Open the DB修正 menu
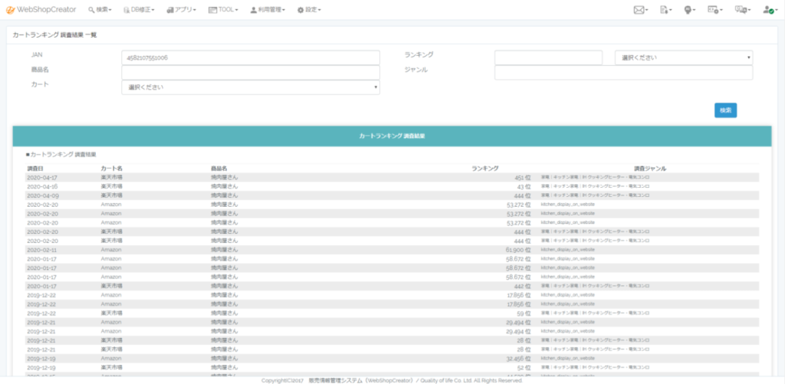Viewport: 785px width, 384px height. tap(139, 9)
